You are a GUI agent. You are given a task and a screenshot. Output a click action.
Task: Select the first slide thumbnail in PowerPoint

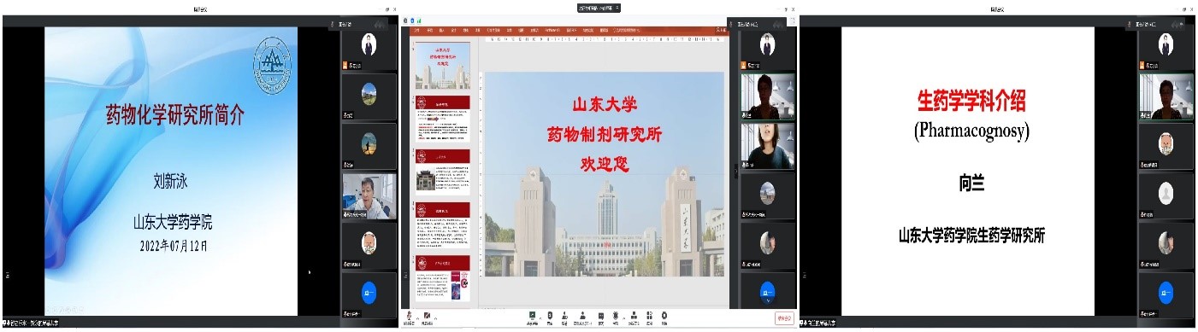442,66
